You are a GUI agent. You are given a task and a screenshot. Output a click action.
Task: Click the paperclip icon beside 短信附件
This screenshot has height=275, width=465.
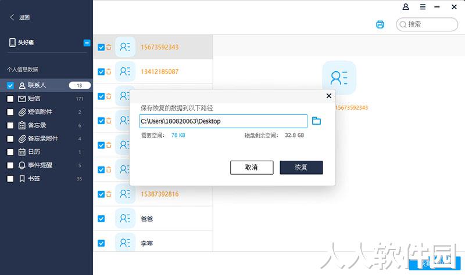click(22, 112)
